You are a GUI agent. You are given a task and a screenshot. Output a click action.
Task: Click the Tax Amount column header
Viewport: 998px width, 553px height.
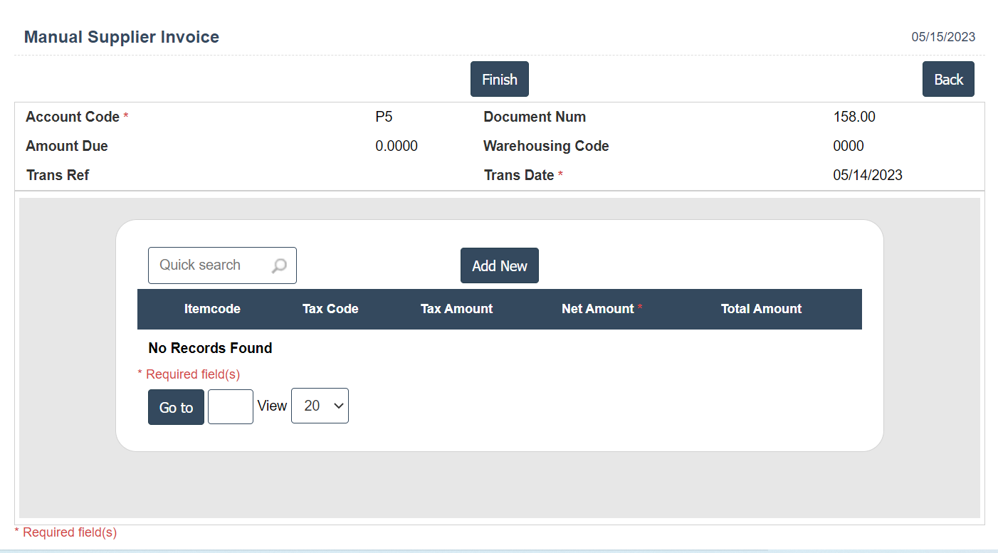point(456,309)
